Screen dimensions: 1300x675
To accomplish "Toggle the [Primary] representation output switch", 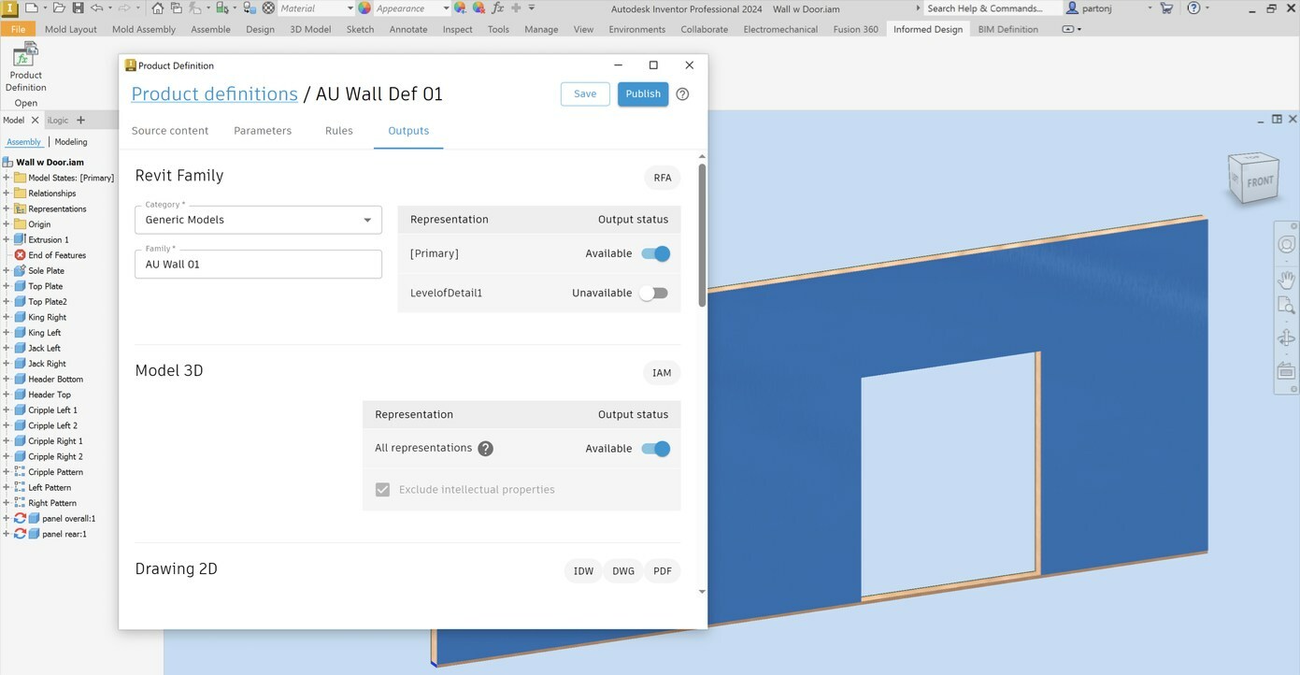I will [x=655, y=253].
